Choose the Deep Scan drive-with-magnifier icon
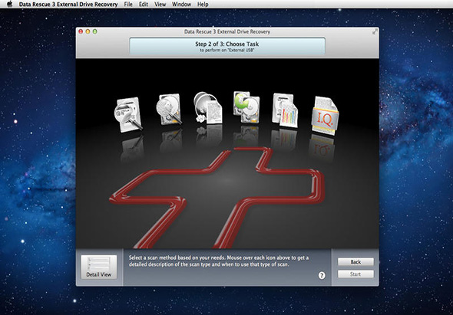This screenshot has height=315, width=453. click(x=169, y=109)
